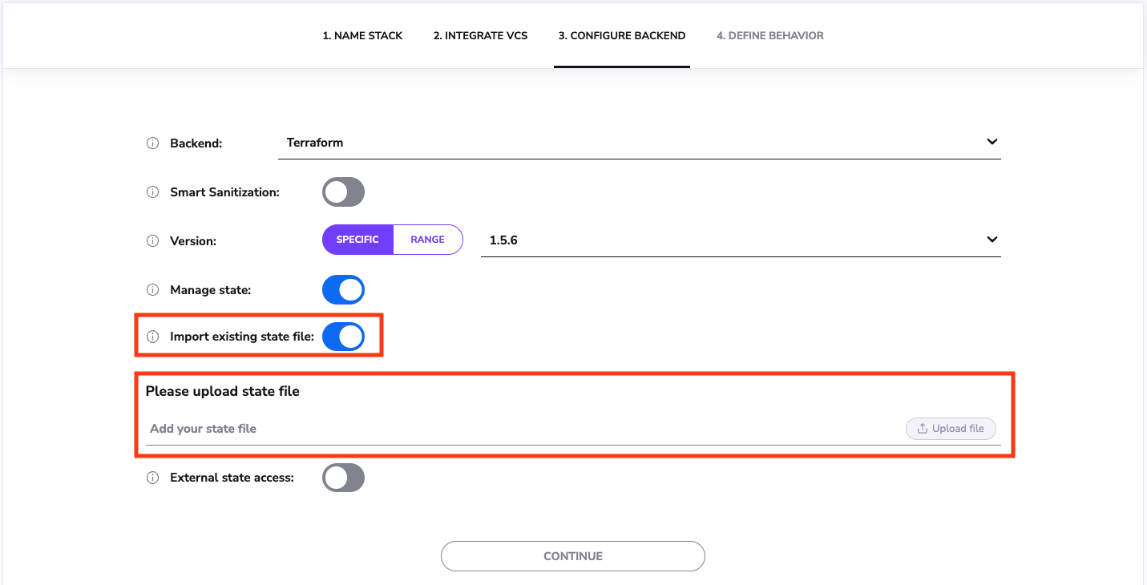Click info icon beside Backend label
The height and width of the screenshot is (585, 1147).
[152, 143]
